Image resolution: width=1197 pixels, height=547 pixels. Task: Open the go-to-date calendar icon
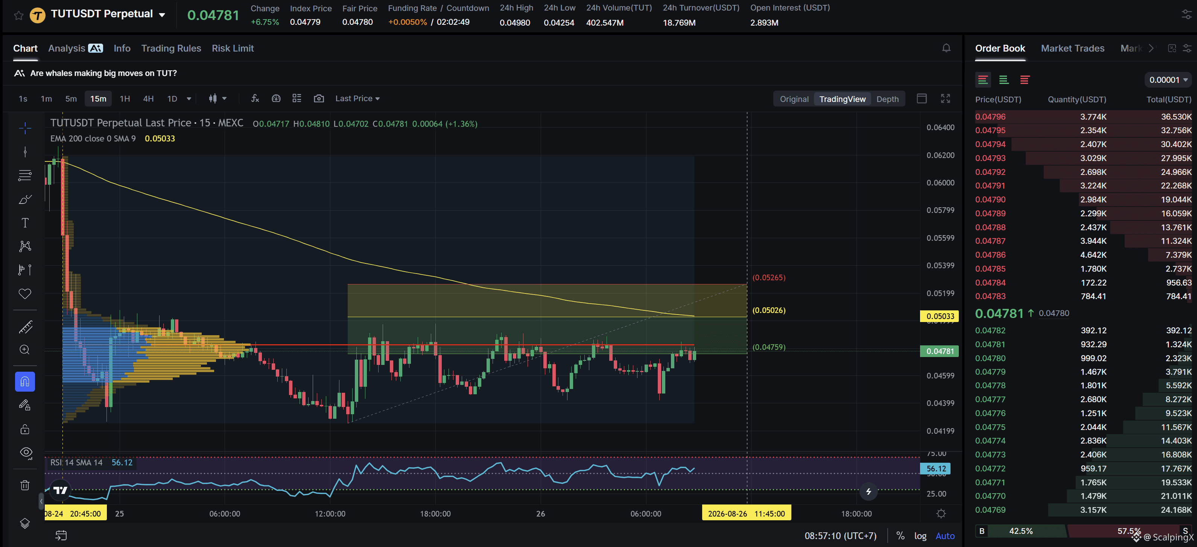point(61,535)
